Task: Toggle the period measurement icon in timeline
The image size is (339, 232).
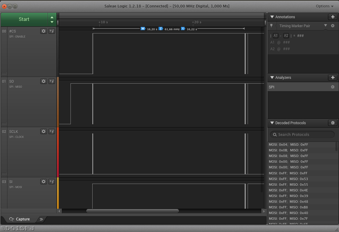Action: 183,29
